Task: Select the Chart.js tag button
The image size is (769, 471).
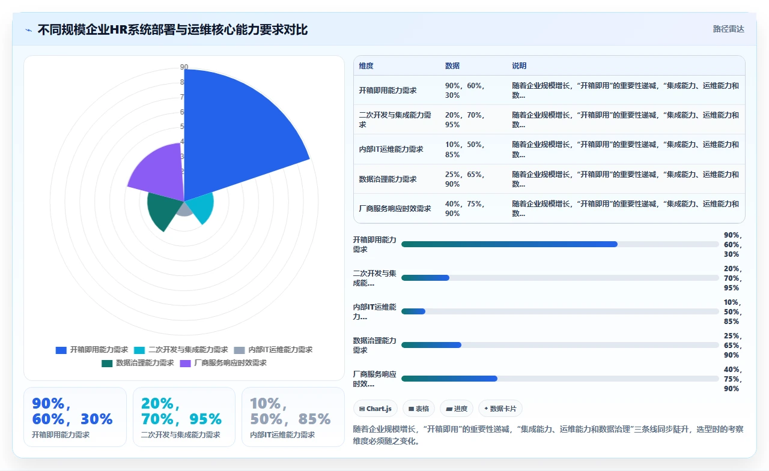Action: click(375, 409)
